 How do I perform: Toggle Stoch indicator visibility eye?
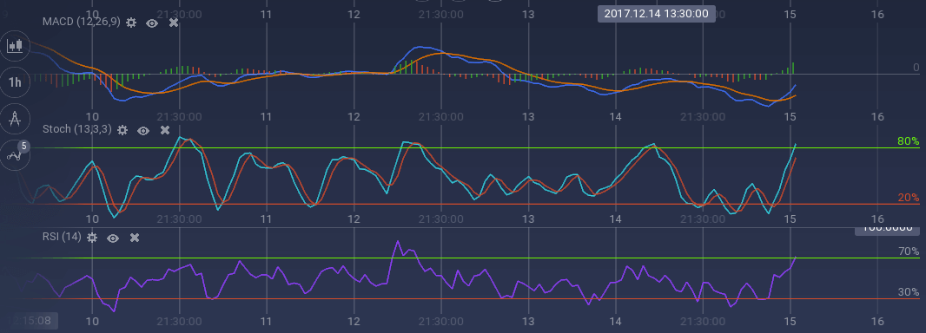[143, 130]
